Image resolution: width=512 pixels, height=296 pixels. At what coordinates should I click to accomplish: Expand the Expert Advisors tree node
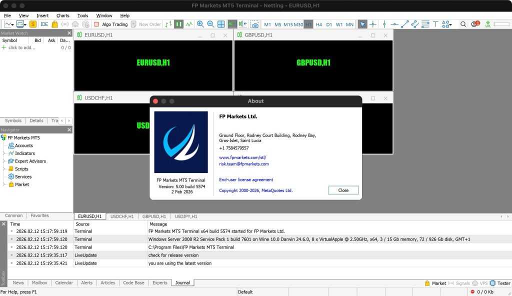(4, 161)
